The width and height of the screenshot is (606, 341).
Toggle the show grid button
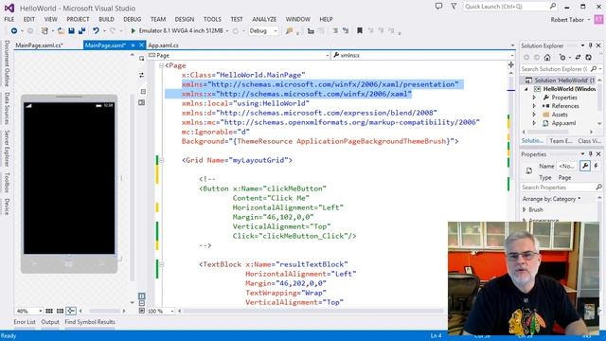(49, 311)
